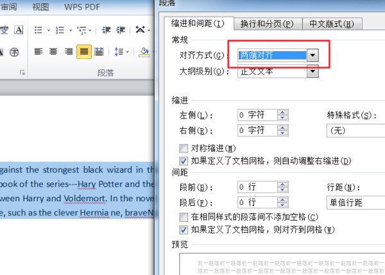Increase the 右侧 indent value

[282, 128]
